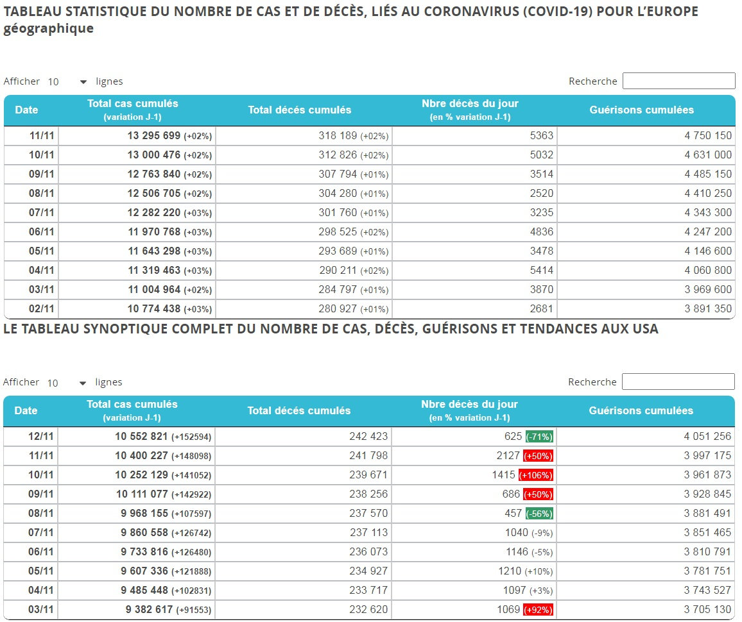Select USA cases cell 10 400 227
The image size is (742, 622).
tap(136, 456)
